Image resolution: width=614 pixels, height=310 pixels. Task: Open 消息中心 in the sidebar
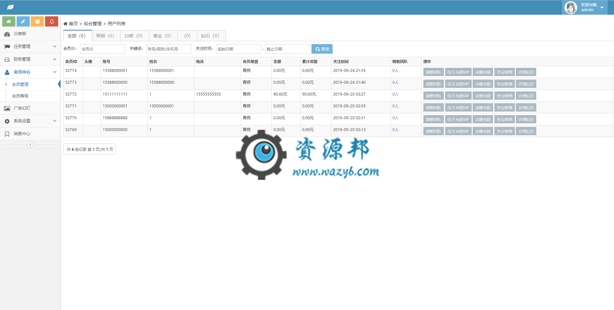22,134
